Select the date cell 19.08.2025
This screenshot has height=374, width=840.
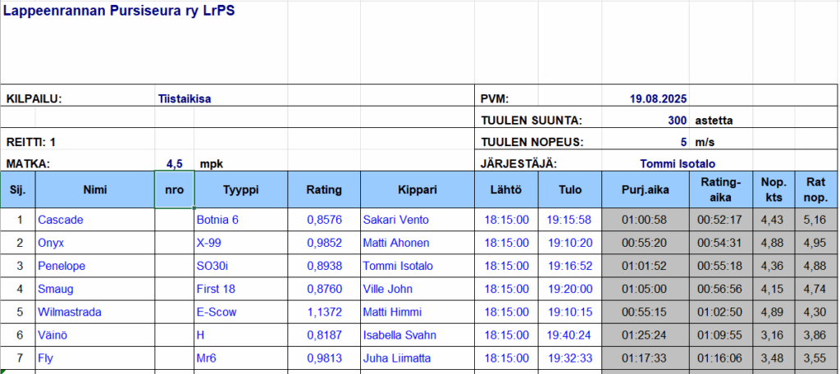657,99
